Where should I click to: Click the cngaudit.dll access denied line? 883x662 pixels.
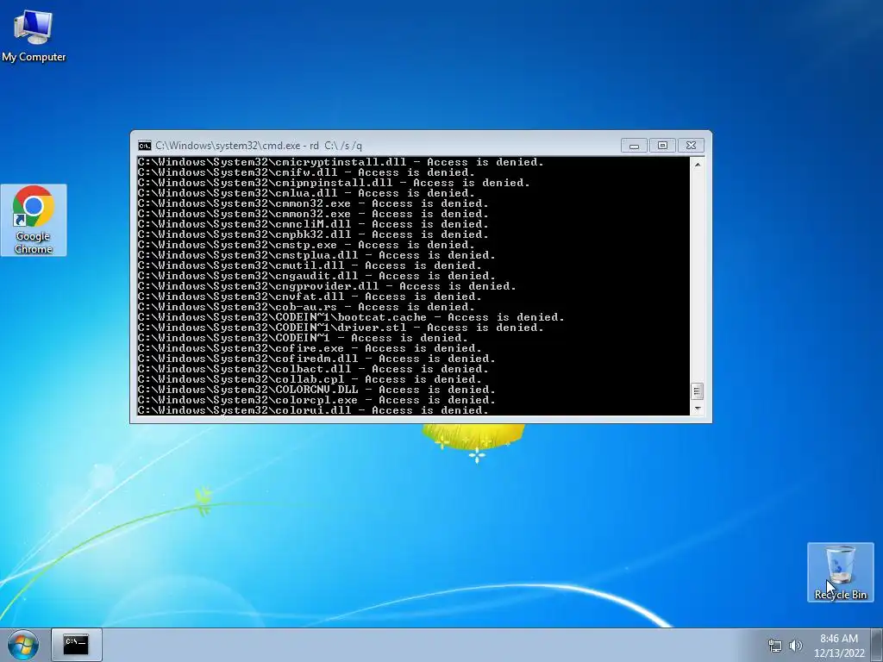coord(316,276)
